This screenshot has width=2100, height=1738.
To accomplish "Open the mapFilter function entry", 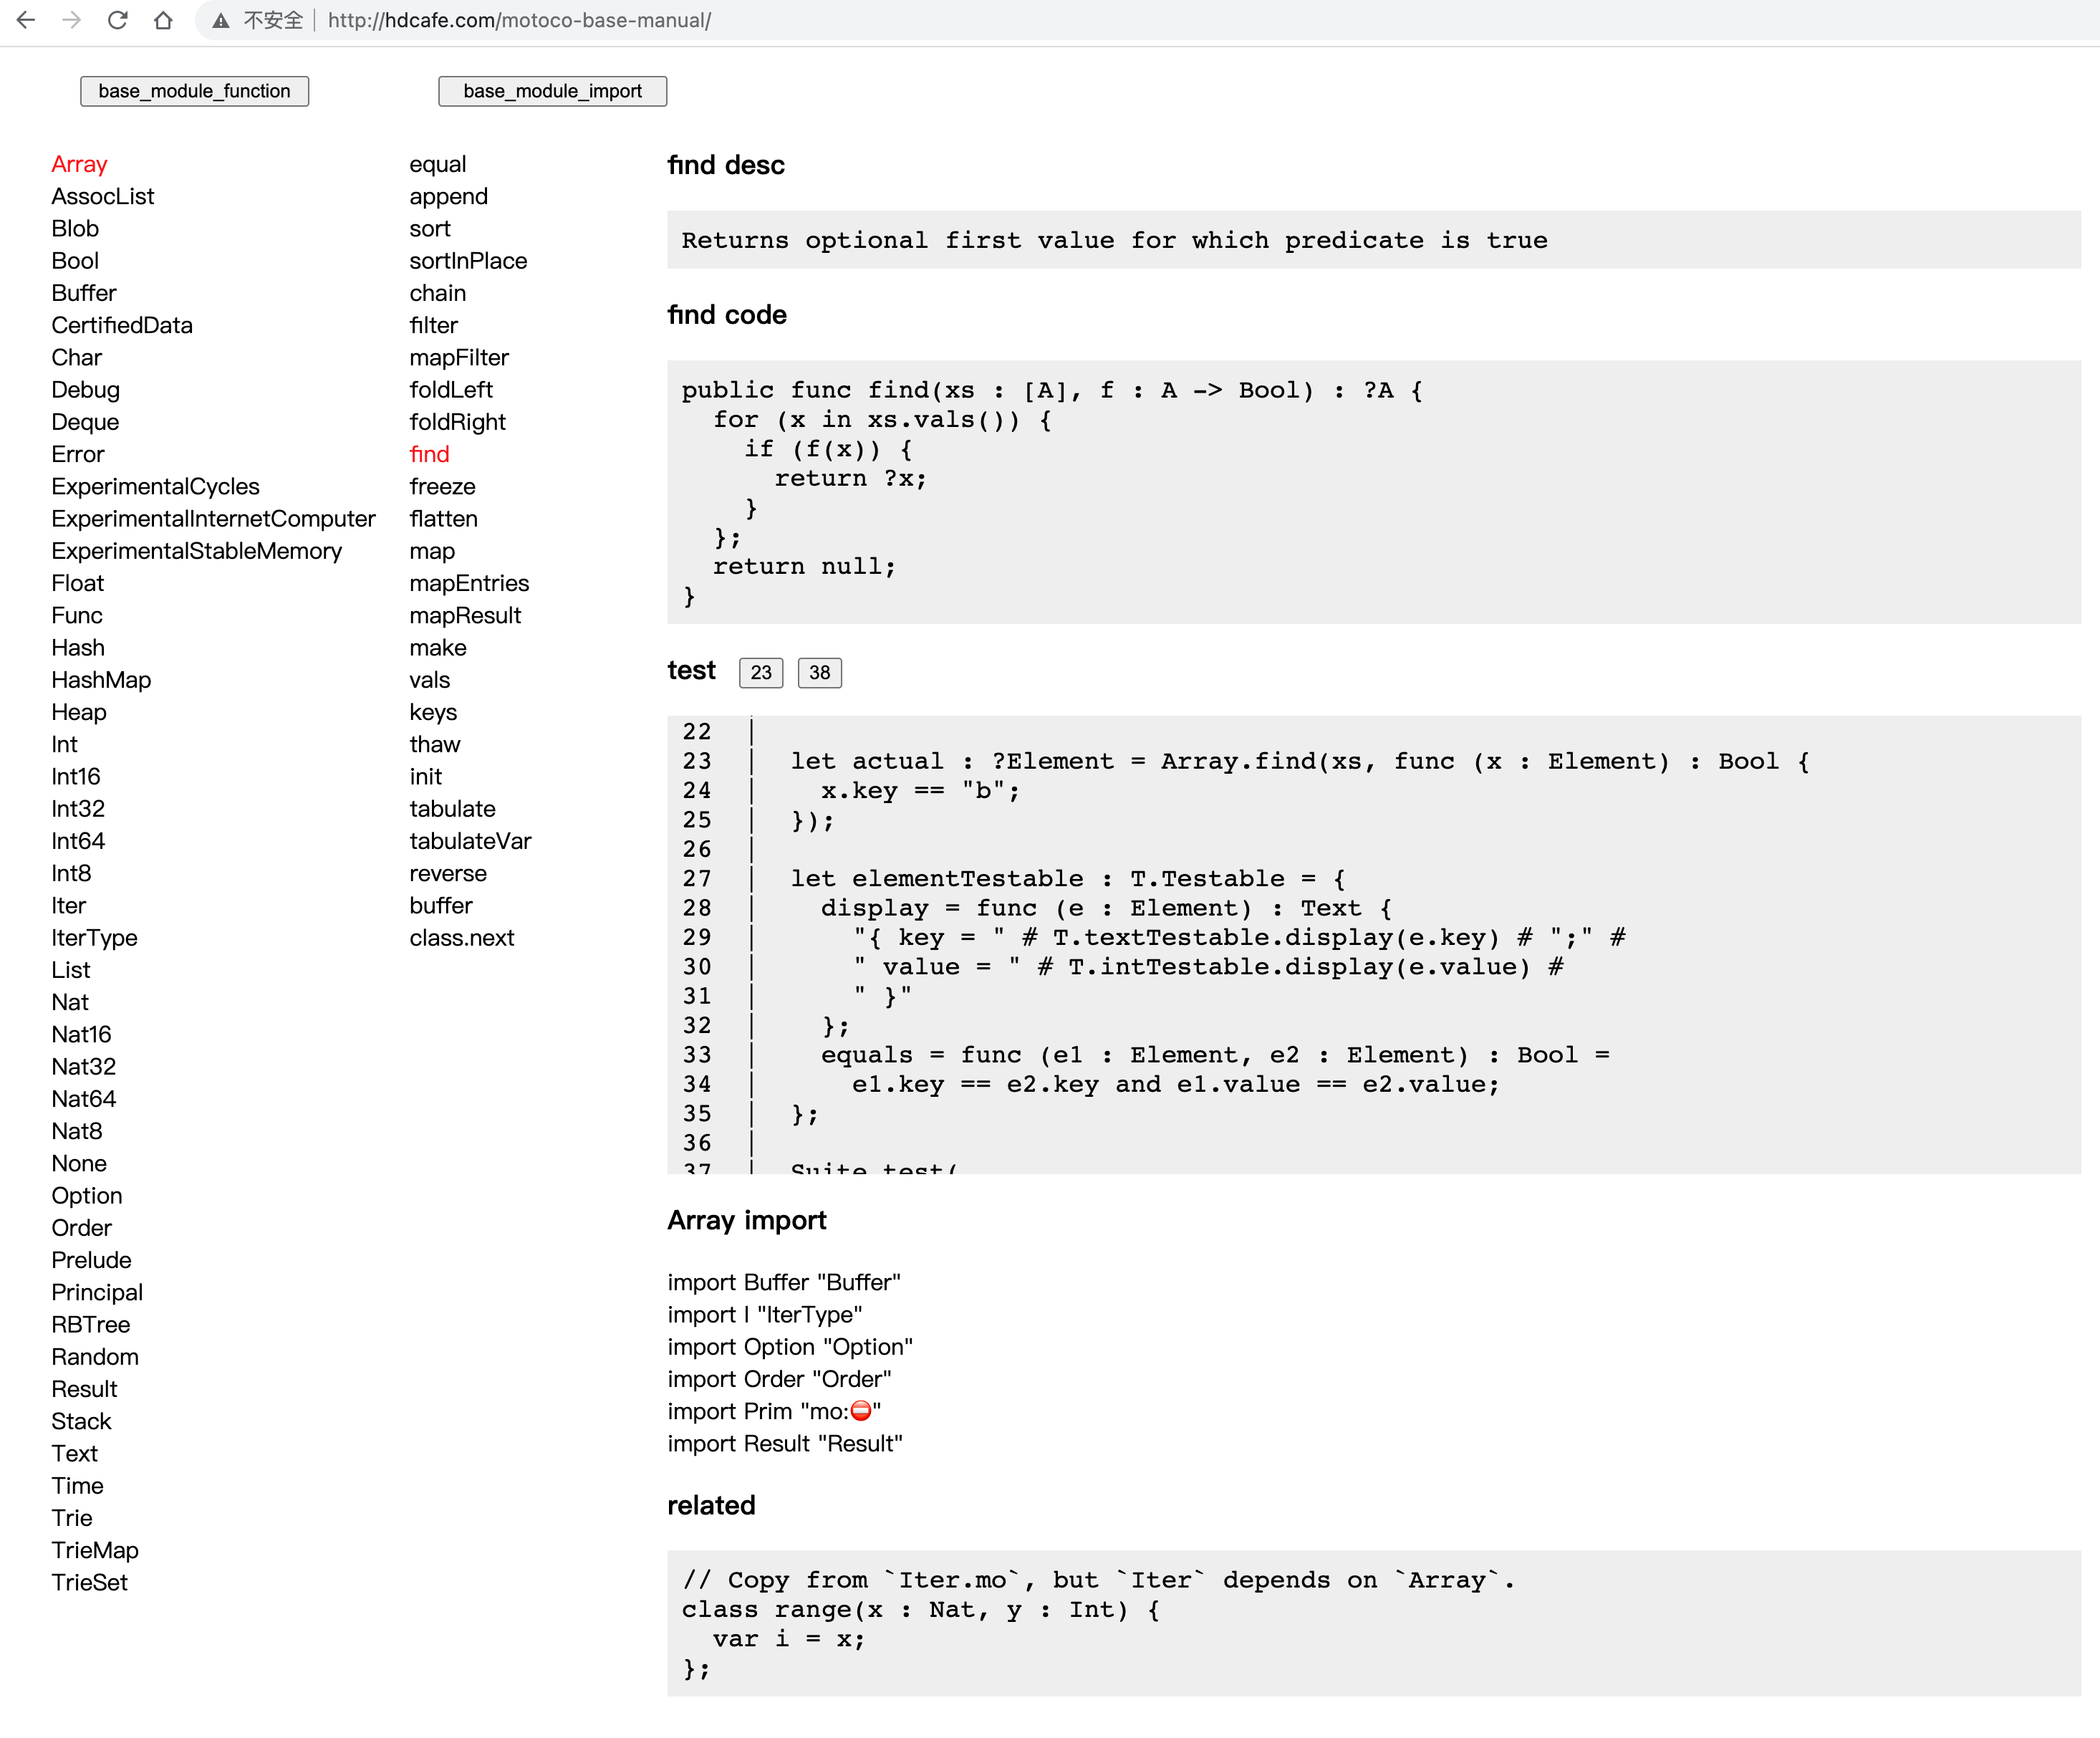I will pos(458,357).
